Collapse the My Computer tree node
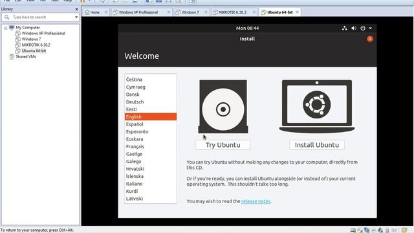The width and height of the screenshot is (414, 233). tap(6, 28)
